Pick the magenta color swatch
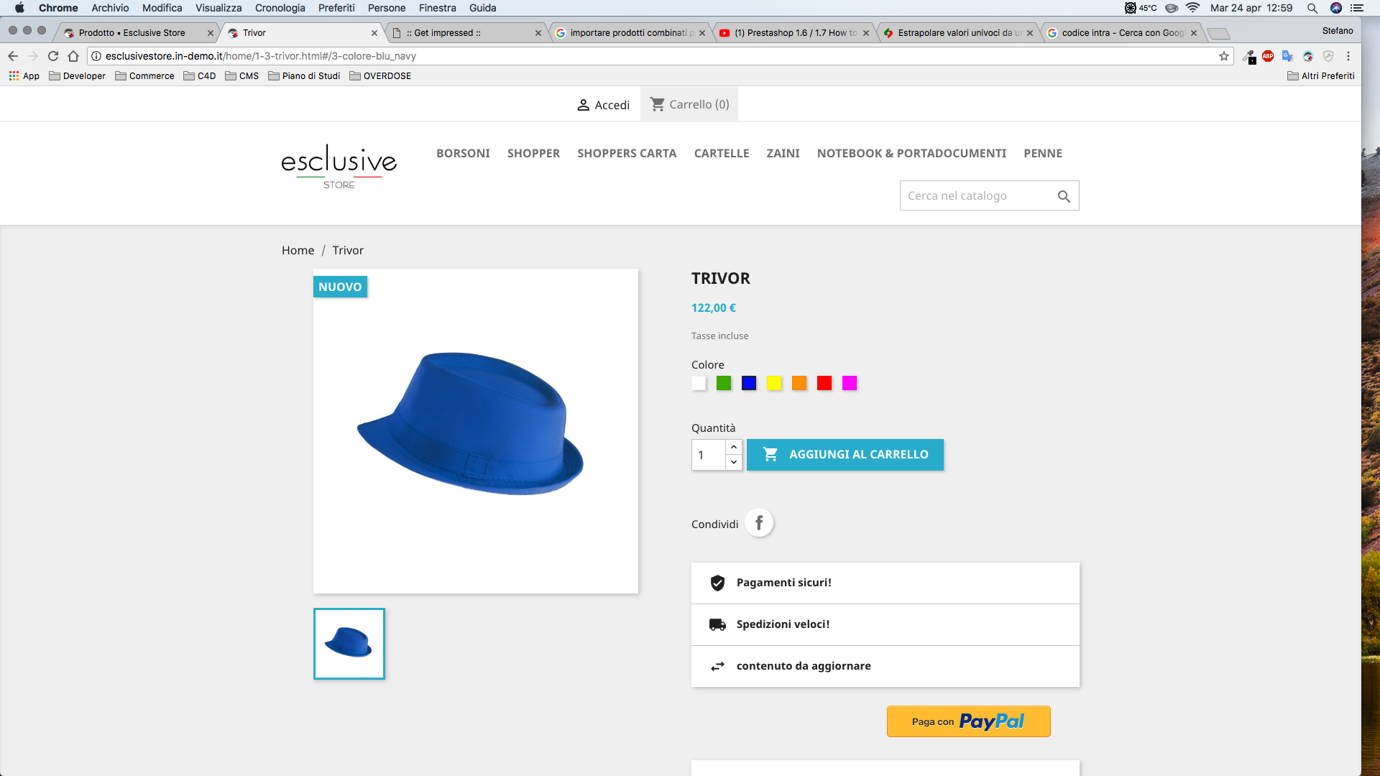 (x=850, y=384)
